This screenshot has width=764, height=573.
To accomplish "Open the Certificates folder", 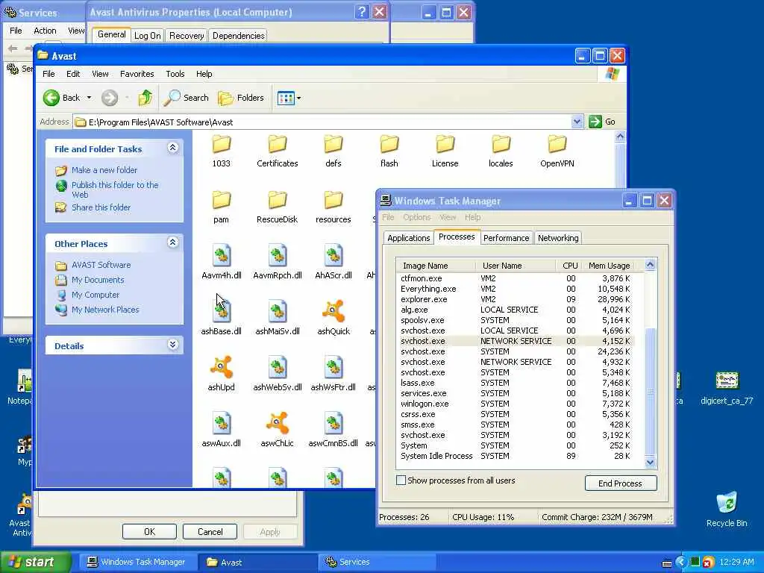I will tap(278, 151).
